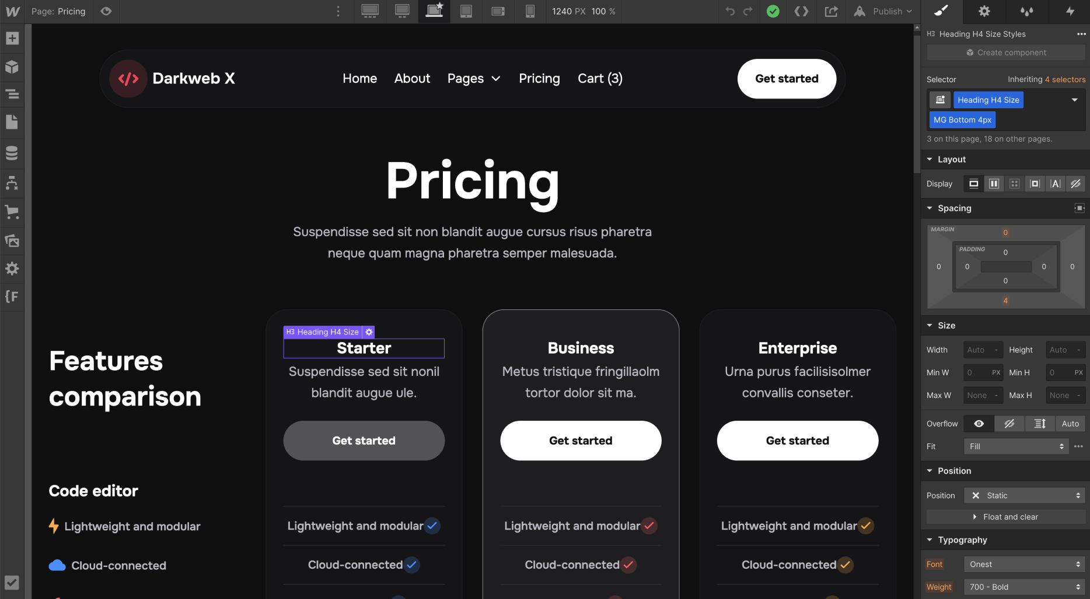Set Display to none
The width and height of the screenshot is (1090, 599).
[x=1075, y=184]
